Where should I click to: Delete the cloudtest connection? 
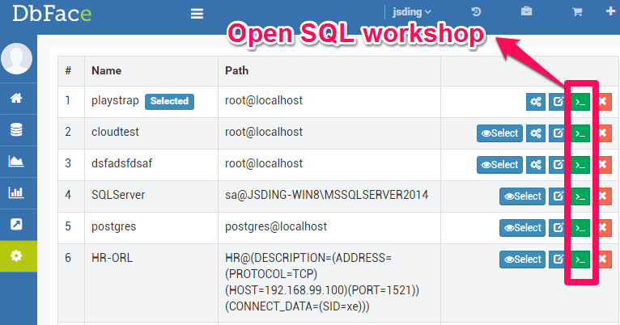[x=603, y=133]
